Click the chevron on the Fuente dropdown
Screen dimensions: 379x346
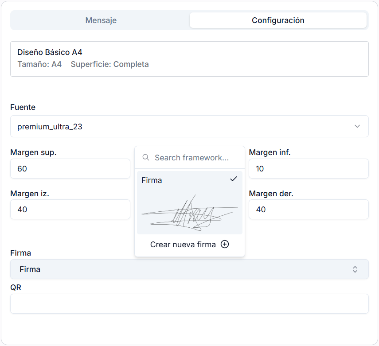tap(357, 126)
